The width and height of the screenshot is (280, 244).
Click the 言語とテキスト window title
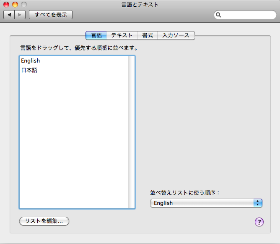pos(140,5)
